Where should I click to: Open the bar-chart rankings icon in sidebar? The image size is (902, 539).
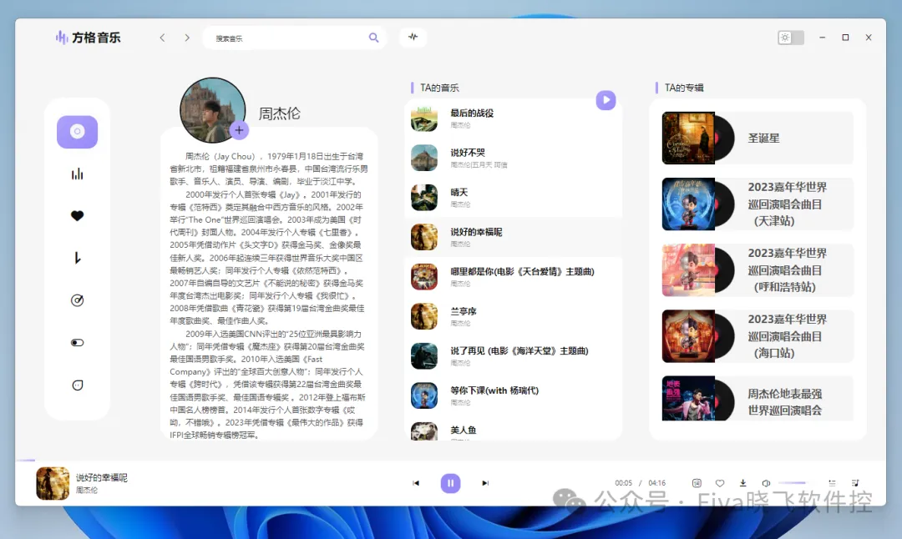pos(77,174)
